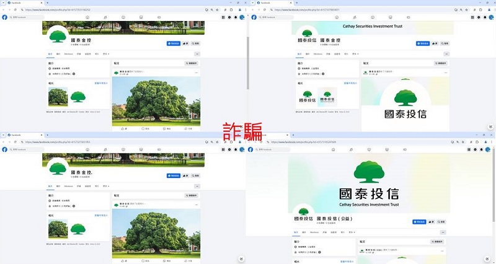The width and height of the screenshot is (496, 264).
Task: Reload the page in top-left 國泰金控 window
Action: [15, 10]
